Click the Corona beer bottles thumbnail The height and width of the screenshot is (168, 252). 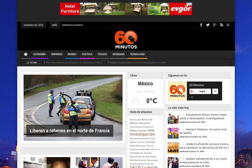[173, 148]
